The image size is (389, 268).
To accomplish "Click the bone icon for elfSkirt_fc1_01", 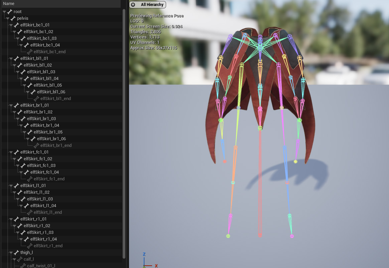I will (x=16, y=152).
